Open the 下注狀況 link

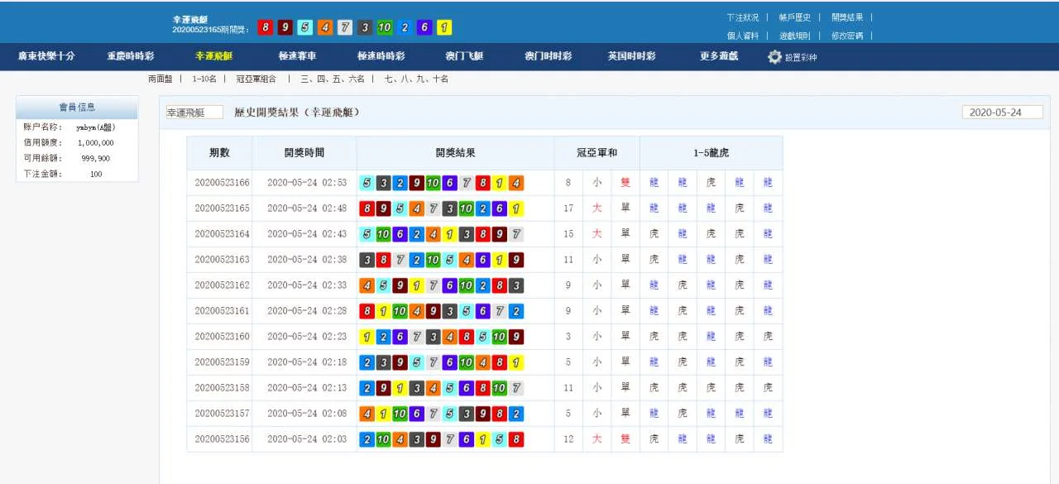coord(742,17)
